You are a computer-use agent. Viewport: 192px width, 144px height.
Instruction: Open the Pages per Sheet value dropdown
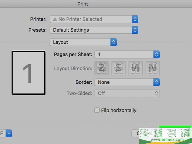click(x=127, y=54)
